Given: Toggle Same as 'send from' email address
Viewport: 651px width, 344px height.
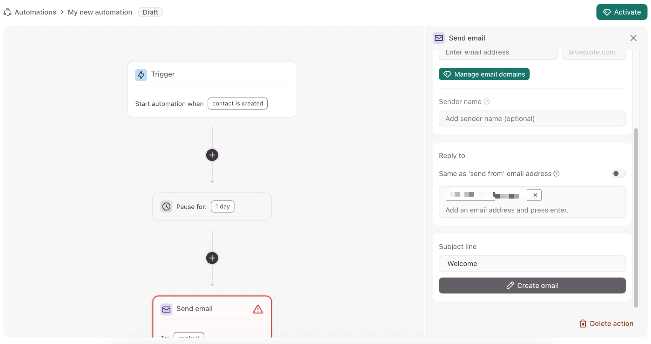Looking at the screenshot, I should [x=619, y=173].
